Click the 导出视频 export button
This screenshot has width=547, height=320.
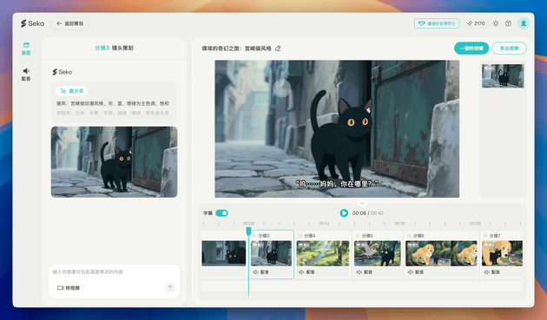click(509, 48)
